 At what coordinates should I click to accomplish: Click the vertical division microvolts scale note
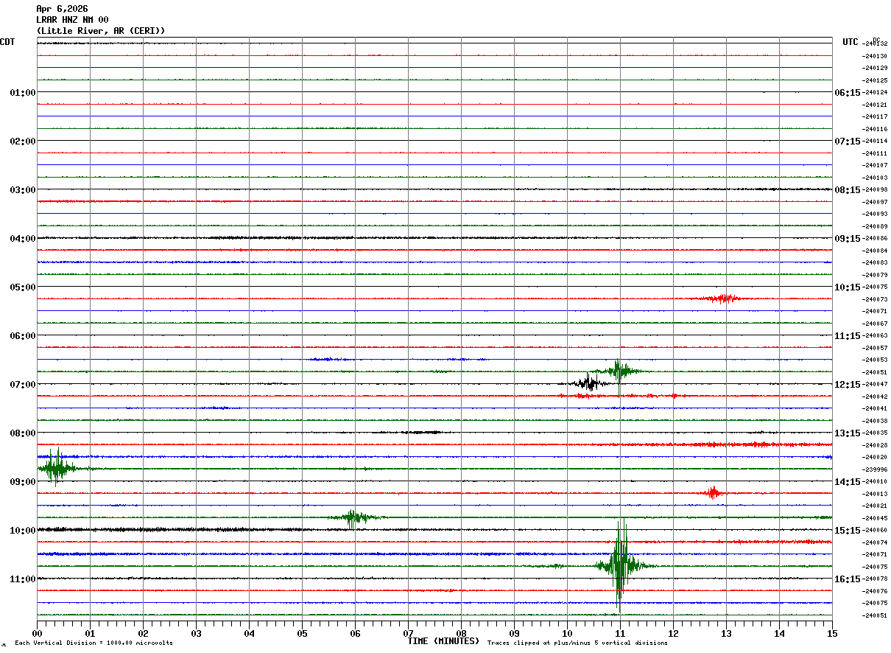[94, 643]
